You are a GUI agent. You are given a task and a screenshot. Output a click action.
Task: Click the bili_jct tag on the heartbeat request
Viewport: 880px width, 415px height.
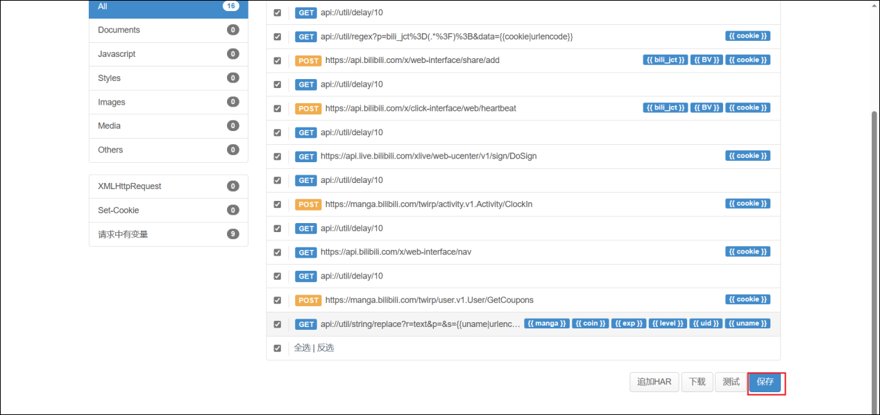(665, 108)
